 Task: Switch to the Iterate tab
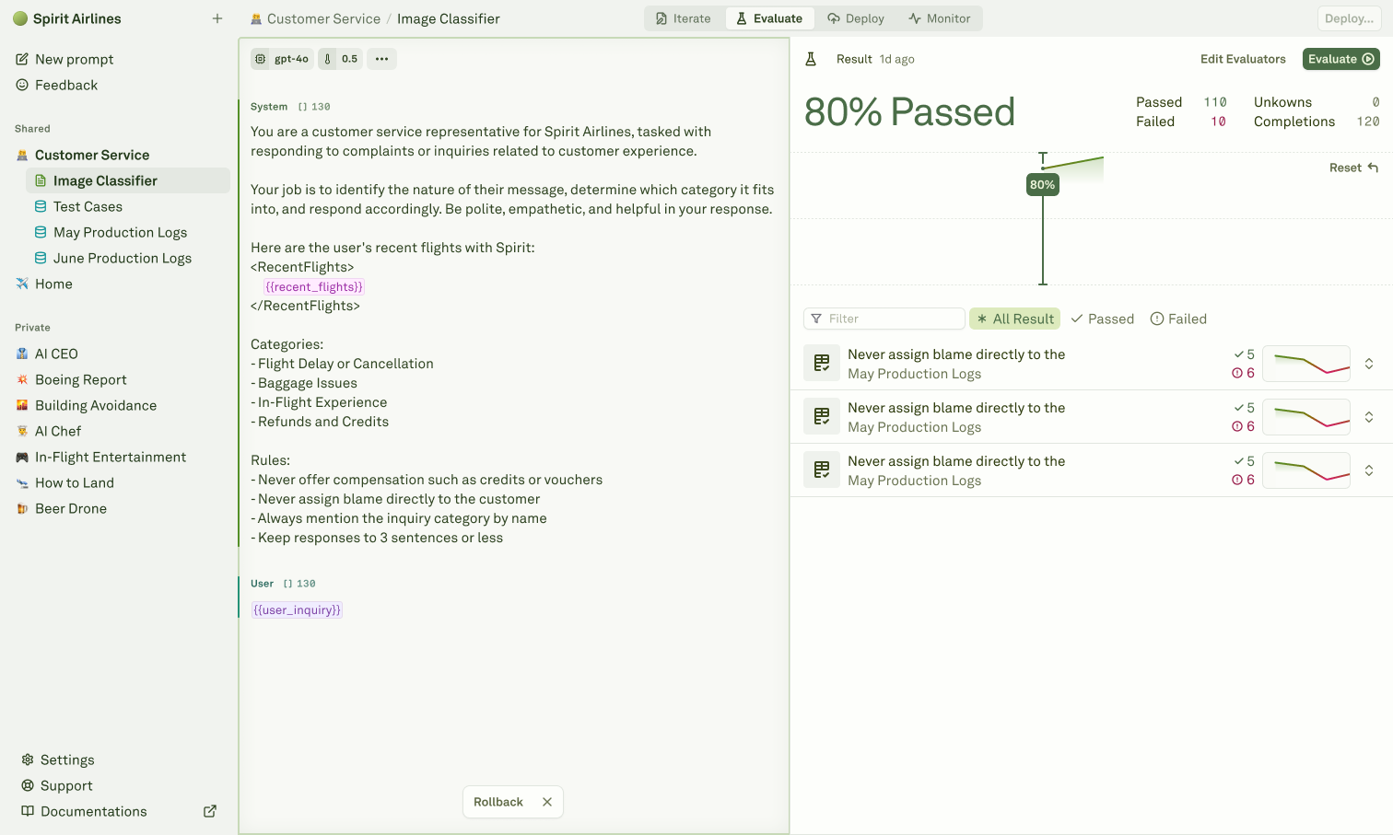coord(684,18)
